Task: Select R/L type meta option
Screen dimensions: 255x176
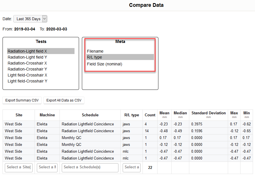Action: 95,57
